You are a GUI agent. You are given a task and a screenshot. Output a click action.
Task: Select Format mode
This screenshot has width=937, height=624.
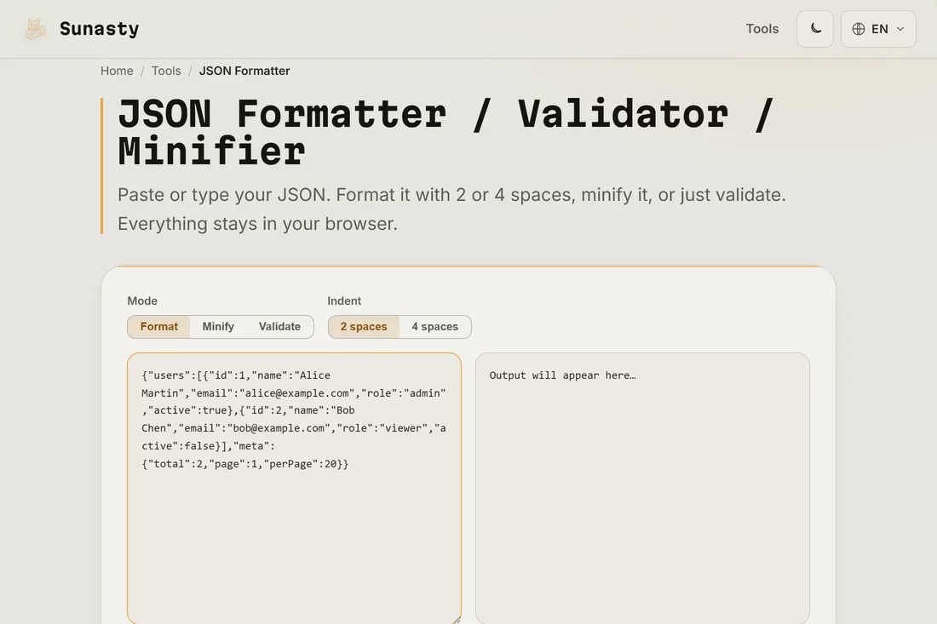(159, 327)
